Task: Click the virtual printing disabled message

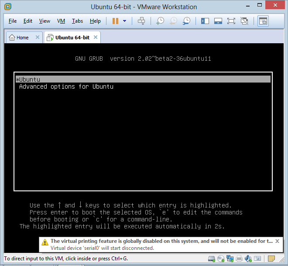Action: [x=161, y=241]
